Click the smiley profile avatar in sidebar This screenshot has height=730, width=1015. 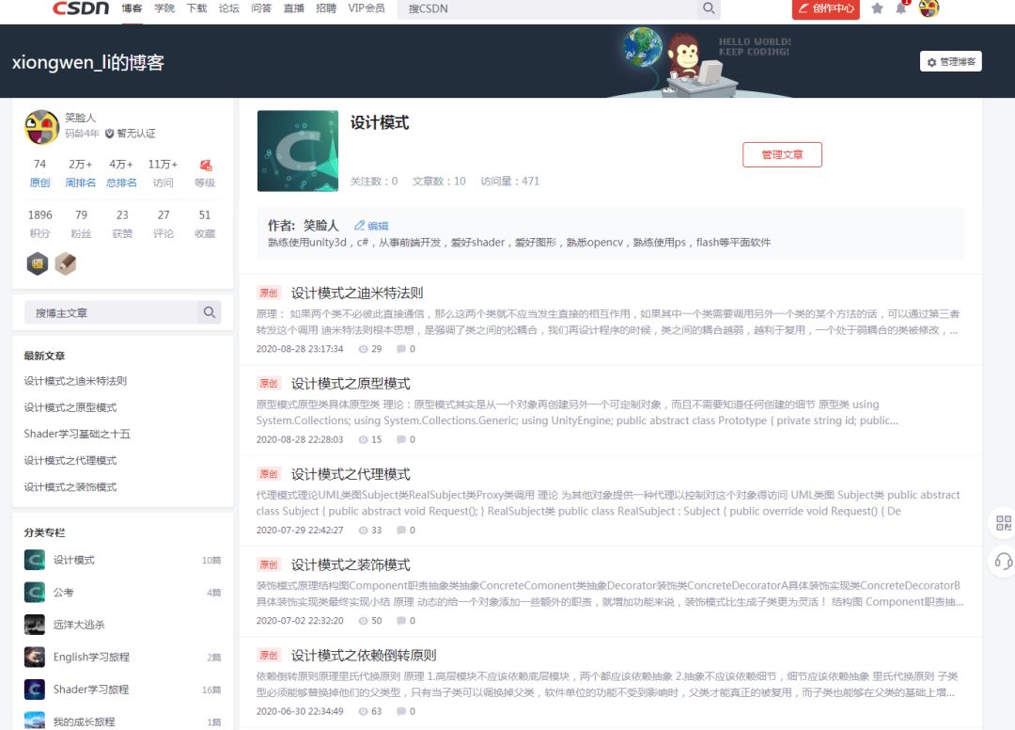(41, 126)
